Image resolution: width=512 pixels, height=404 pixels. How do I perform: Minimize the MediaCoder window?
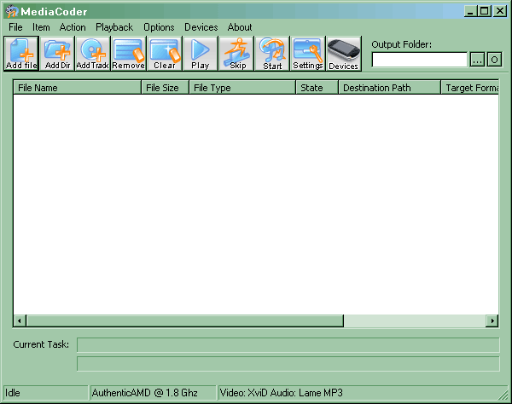470,11
